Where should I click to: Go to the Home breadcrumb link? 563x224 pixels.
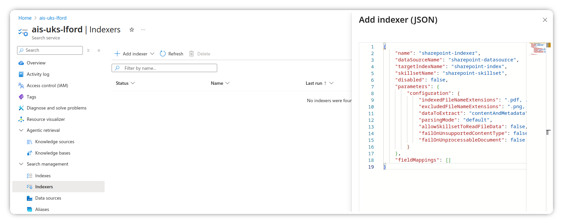tap(25, 18)
